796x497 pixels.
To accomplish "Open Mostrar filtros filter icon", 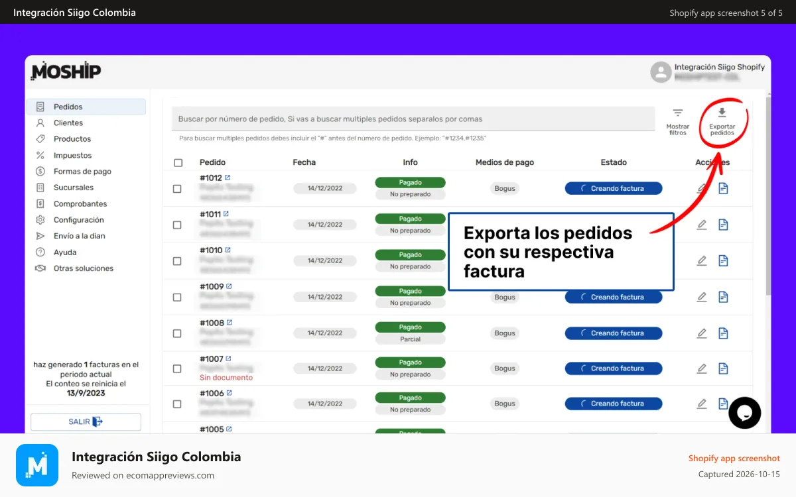I will tap(677, 113).
